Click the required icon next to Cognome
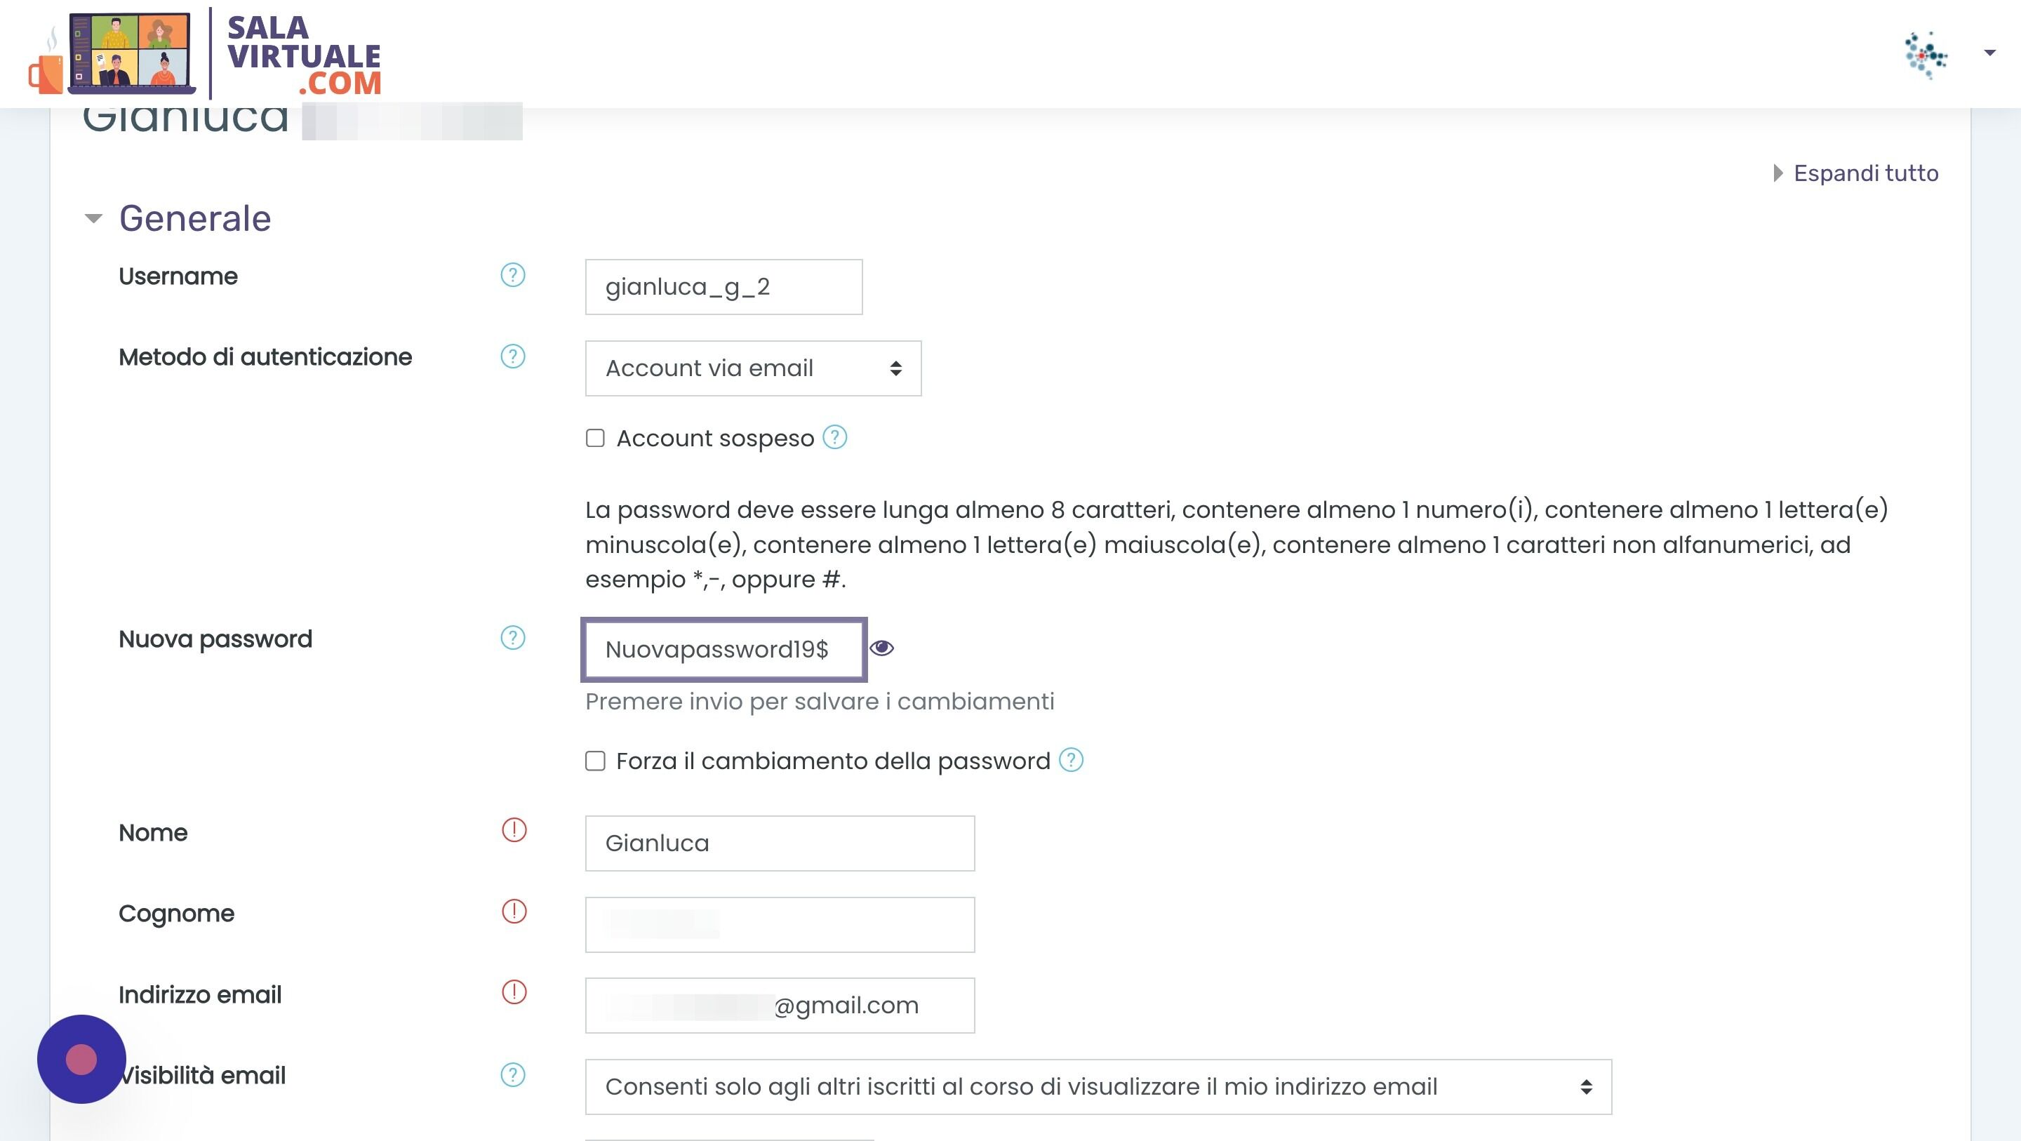This screenshot has width=2021, height=1141. click(514, 911)
